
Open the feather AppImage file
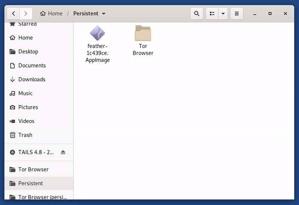click(98, 34)
